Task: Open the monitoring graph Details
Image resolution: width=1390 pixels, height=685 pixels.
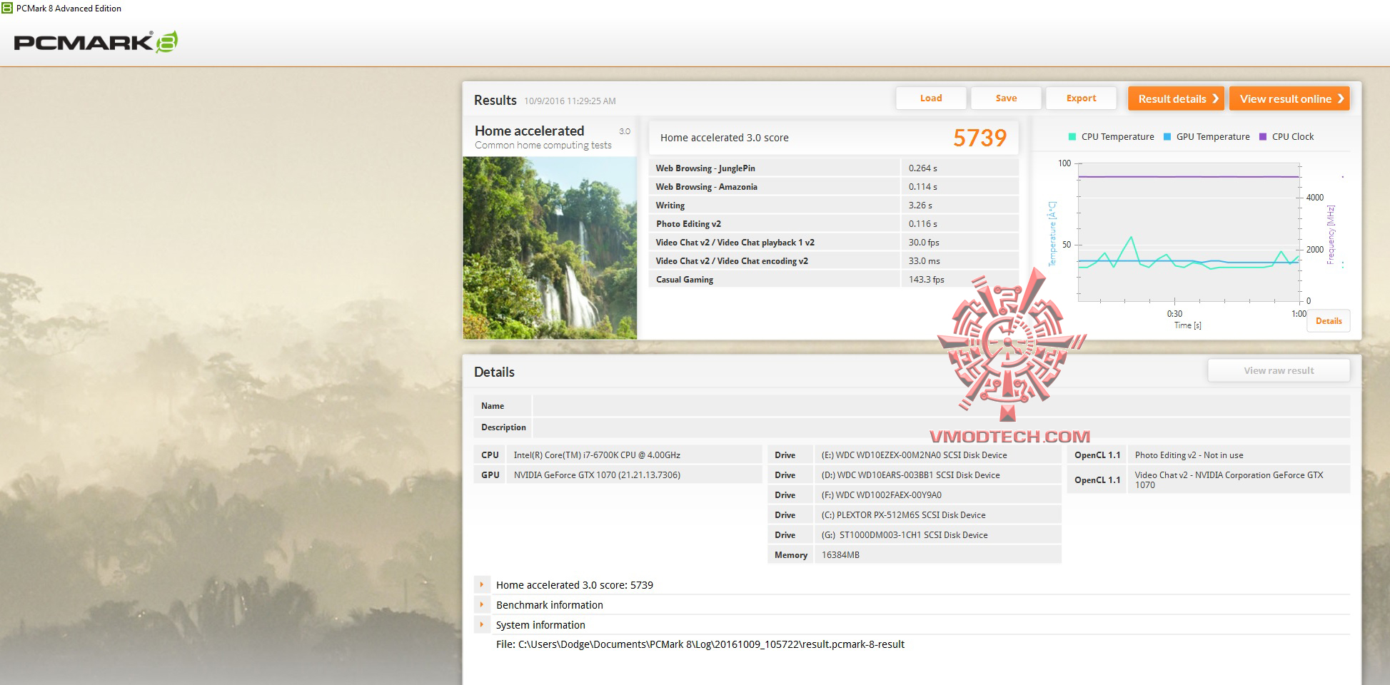Action: point(1329,321)
